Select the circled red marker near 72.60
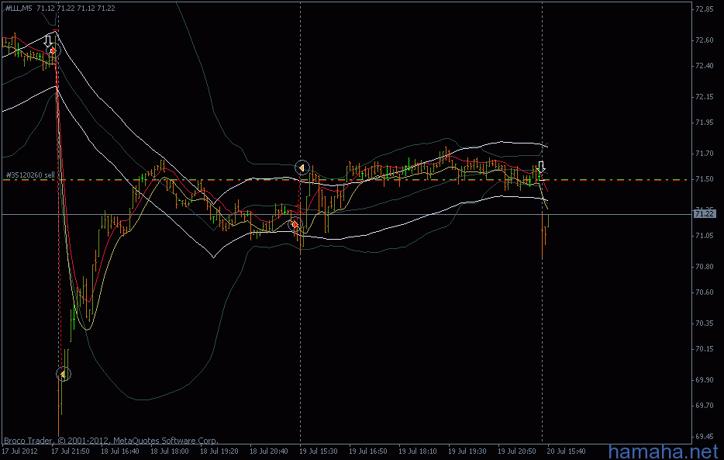The width and height of the screenshot is (724, 460). (53, 50)
